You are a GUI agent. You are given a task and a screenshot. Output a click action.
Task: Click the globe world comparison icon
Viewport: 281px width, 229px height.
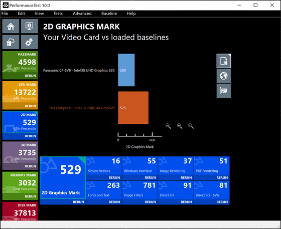point(224,76)
